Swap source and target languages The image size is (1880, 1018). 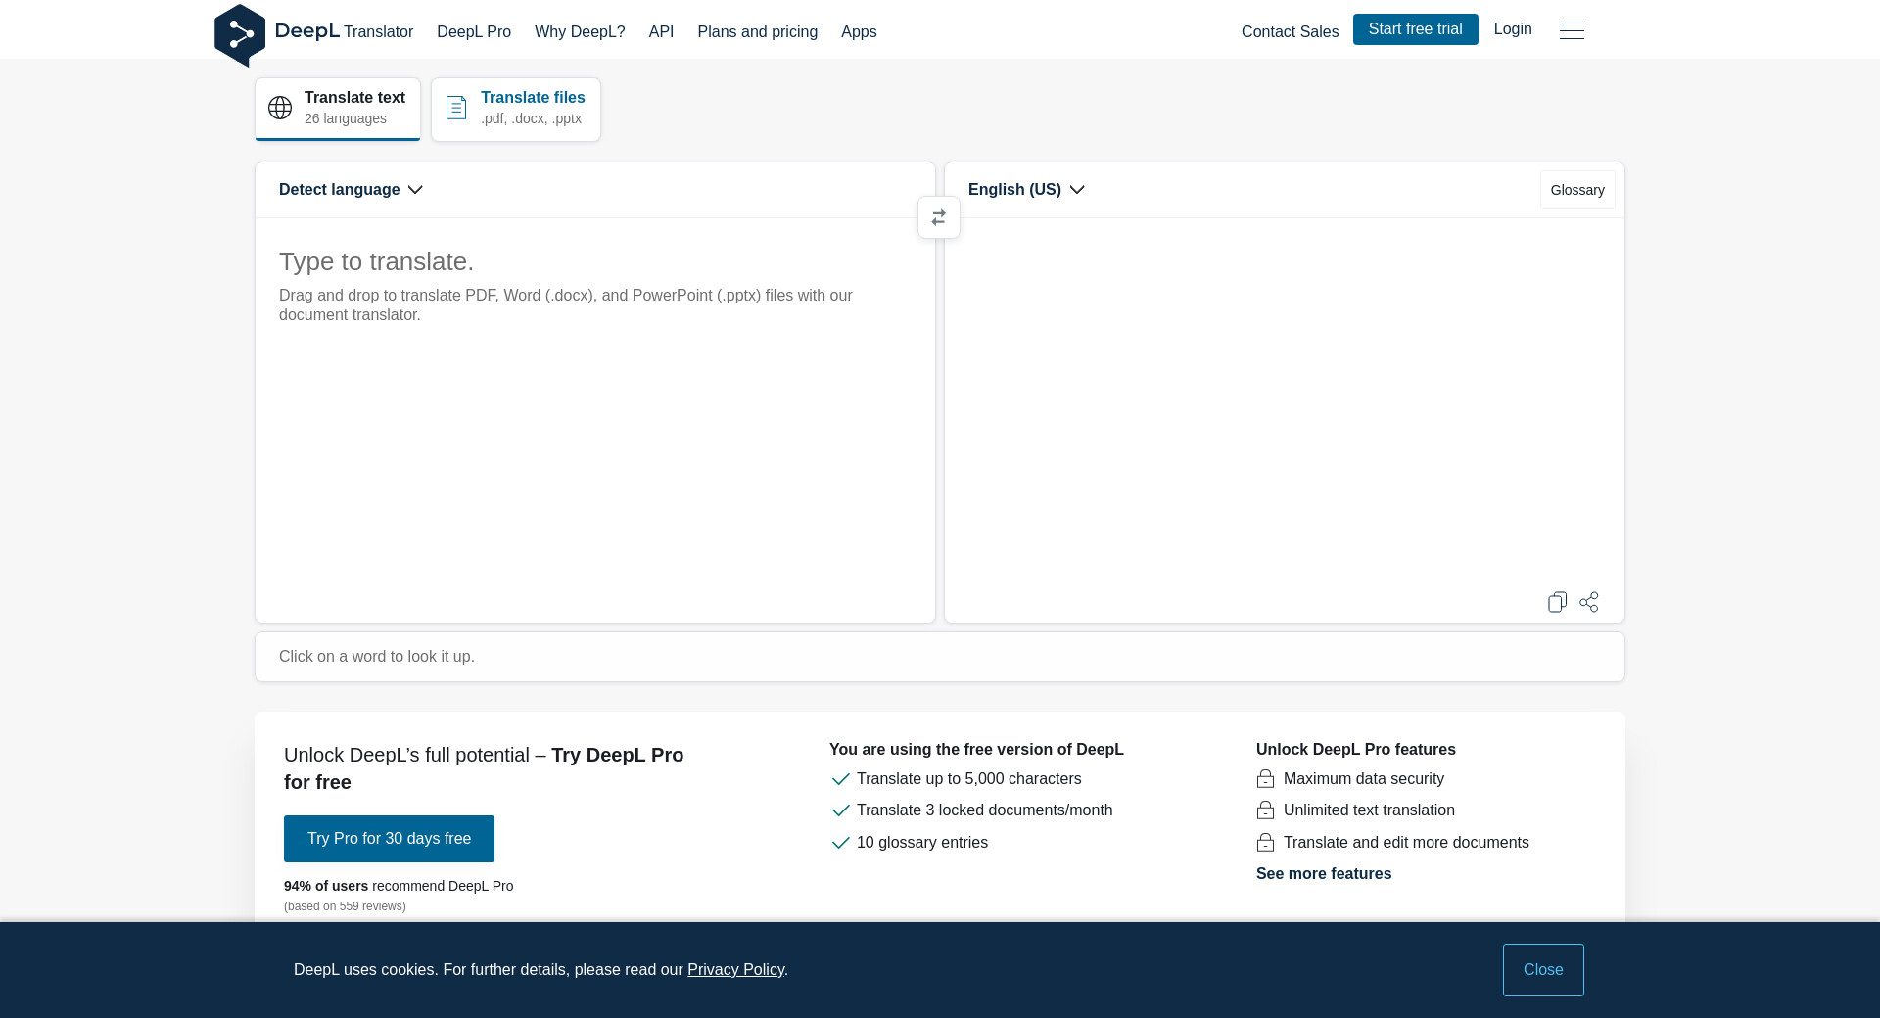(938, 217)
